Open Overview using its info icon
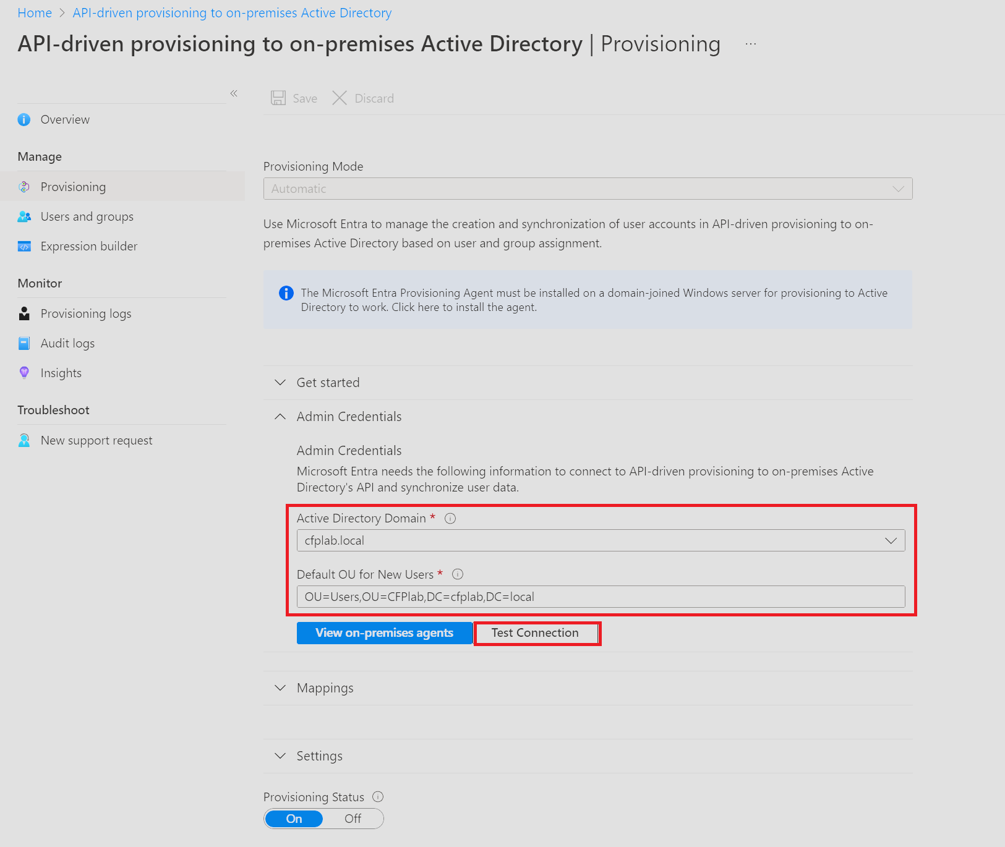 click(24, 119)
